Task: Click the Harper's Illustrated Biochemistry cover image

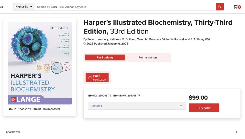Action: pos(40,63)
